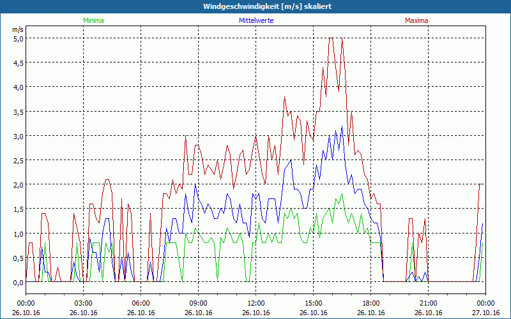Image resolution: width=511 pixels, height=319 pixels.
Task: Select the blue Mittelwerte legend label
Action: [256, 20]
